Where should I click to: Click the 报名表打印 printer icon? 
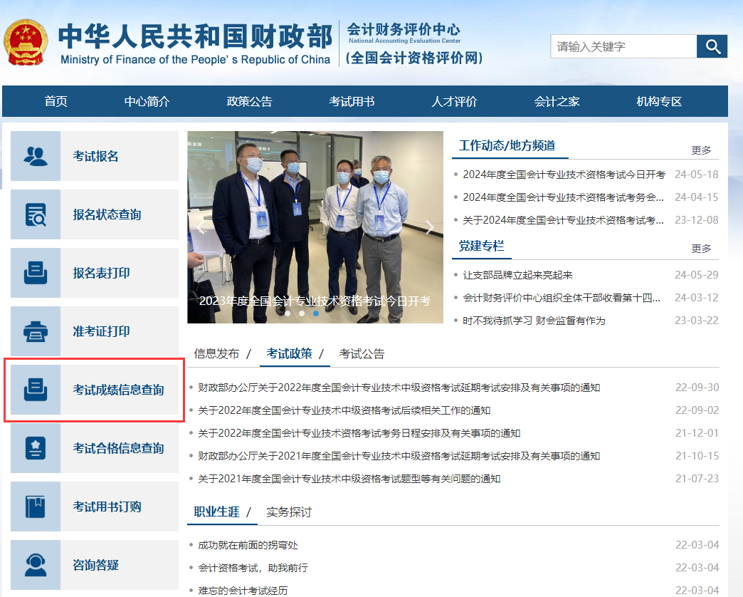[x=35, y=273]
